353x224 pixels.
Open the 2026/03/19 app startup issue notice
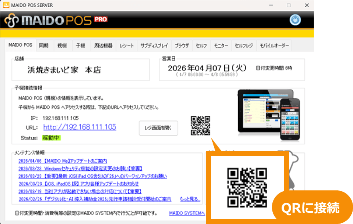80,192
